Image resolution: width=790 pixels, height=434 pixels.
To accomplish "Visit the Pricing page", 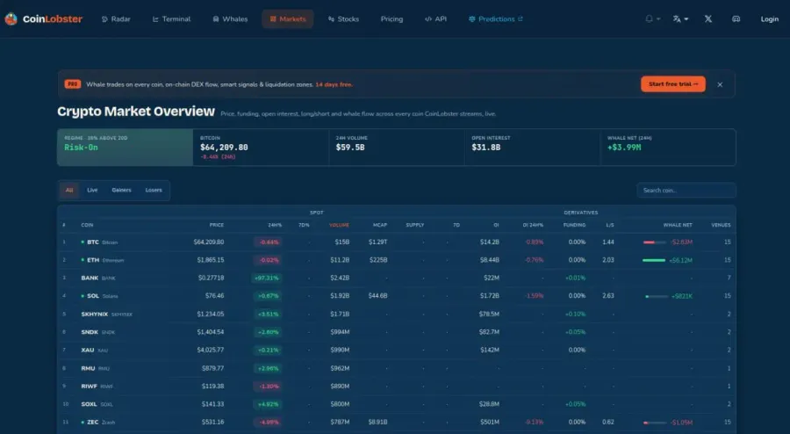I will coord(391,19).
